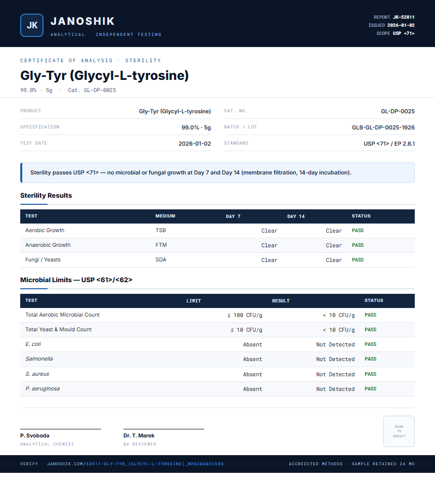Click the SDA medium cell

[161, 259]
